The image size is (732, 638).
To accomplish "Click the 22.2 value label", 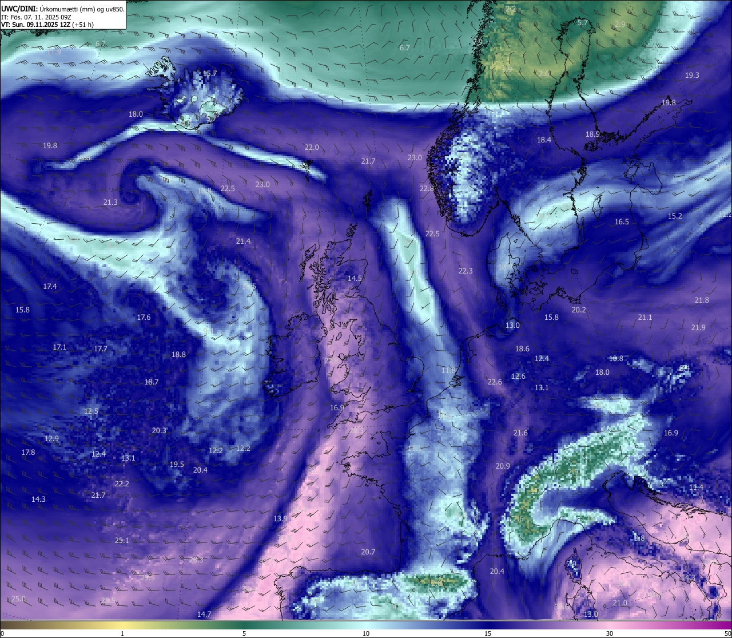I will [x=122, y=484].
